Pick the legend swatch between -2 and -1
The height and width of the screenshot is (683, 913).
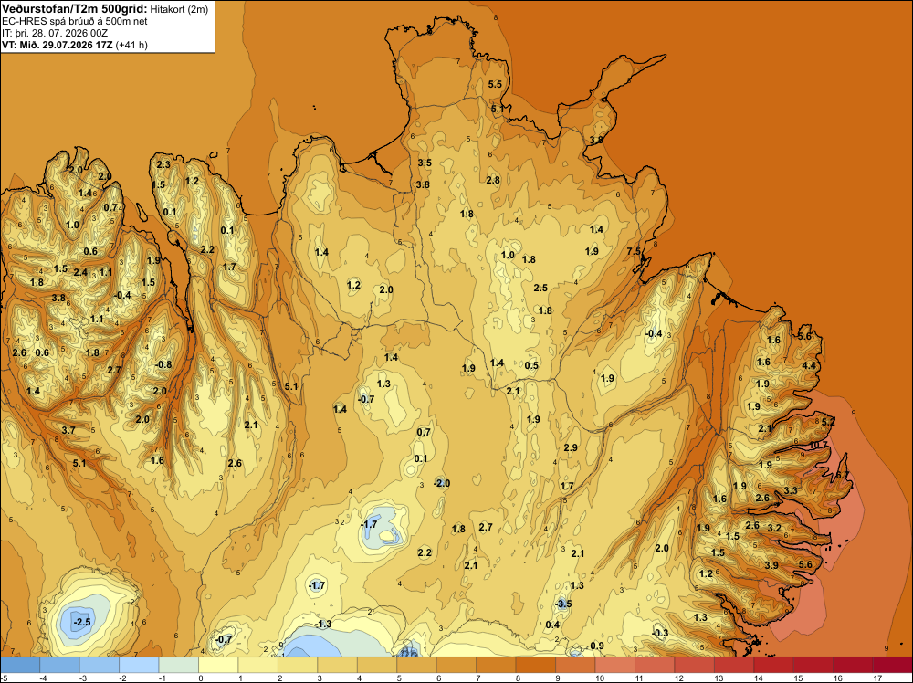point(139,665)
